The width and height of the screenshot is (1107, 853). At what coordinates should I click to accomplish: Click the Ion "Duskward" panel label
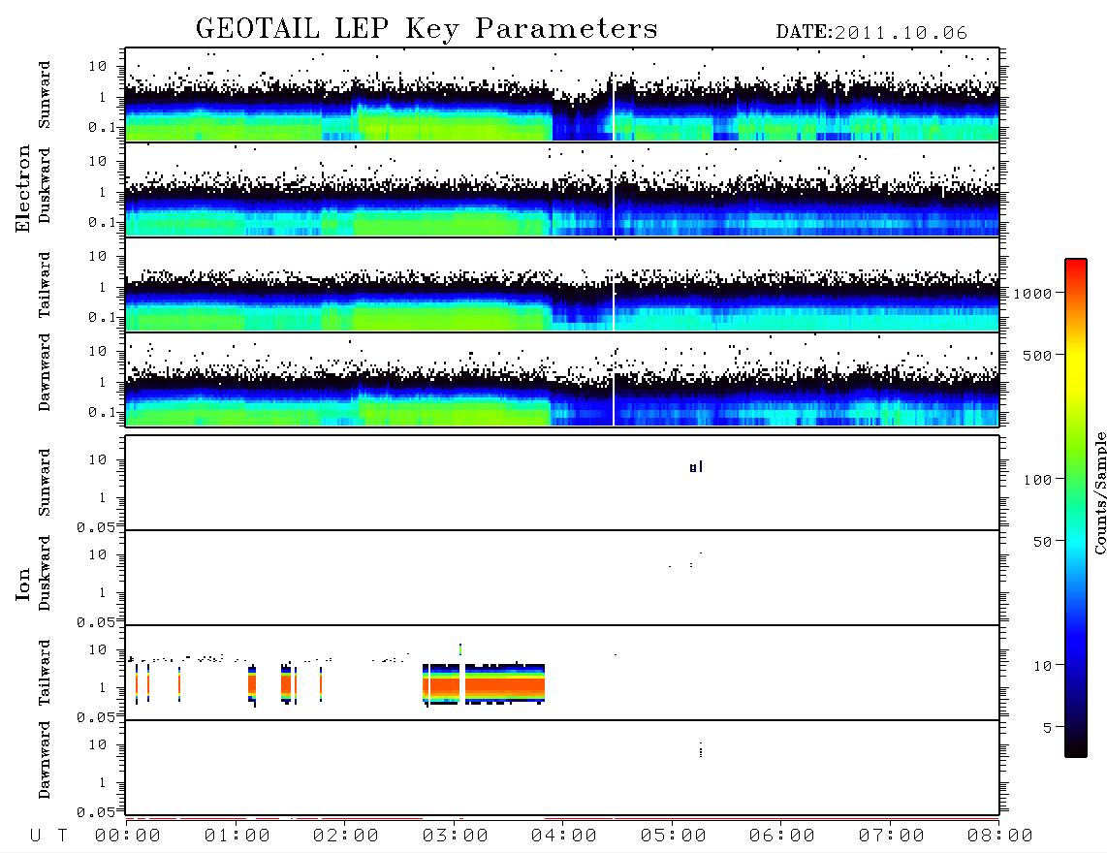pos(45,573)
